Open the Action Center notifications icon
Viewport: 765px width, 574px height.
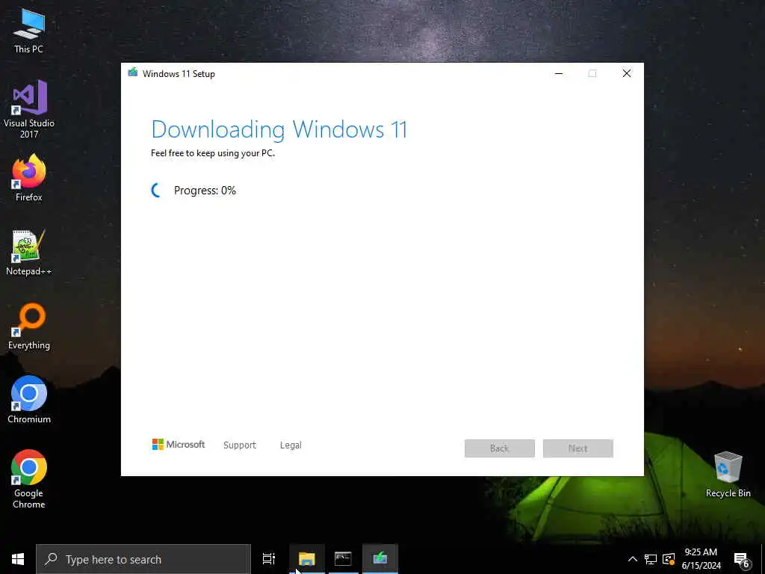pos(742,560)
